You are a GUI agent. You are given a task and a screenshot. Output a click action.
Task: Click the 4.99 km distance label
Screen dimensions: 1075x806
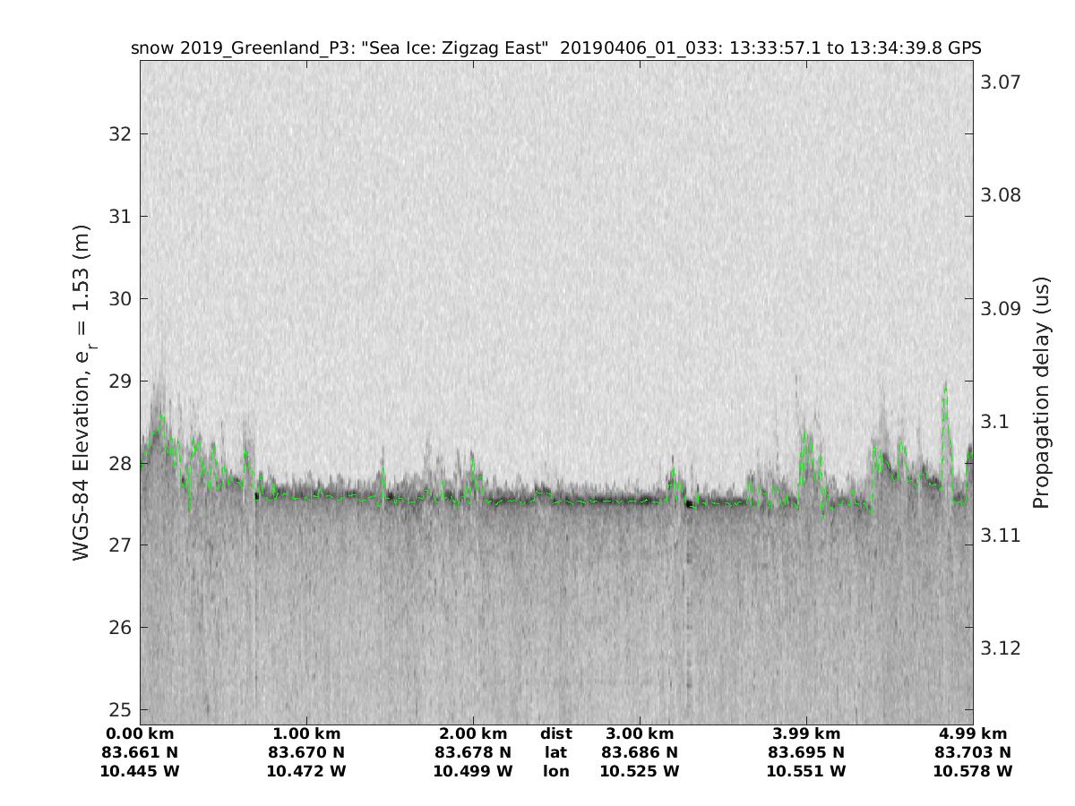973,733
